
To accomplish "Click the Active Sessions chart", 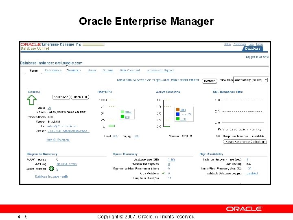I will (167, 113).
